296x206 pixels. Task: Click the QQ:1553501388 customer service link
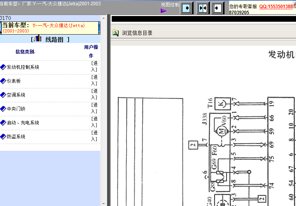(x=276, y=7)
